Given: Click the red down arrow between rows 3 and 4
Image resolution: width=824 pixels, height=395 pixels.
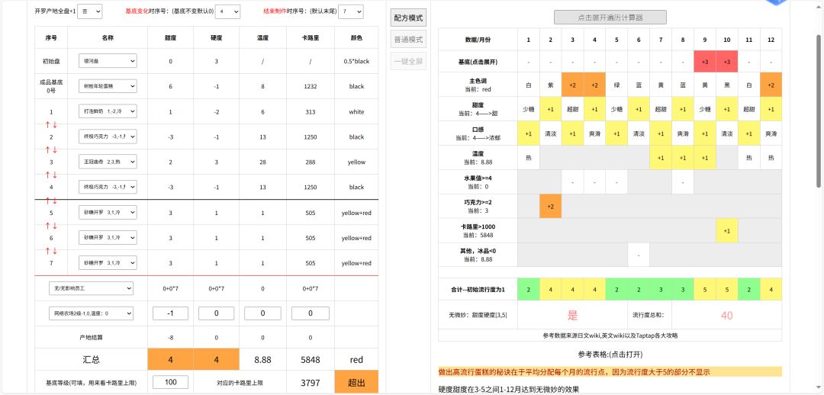Looking at the screenshot, I should pos(54,175).
